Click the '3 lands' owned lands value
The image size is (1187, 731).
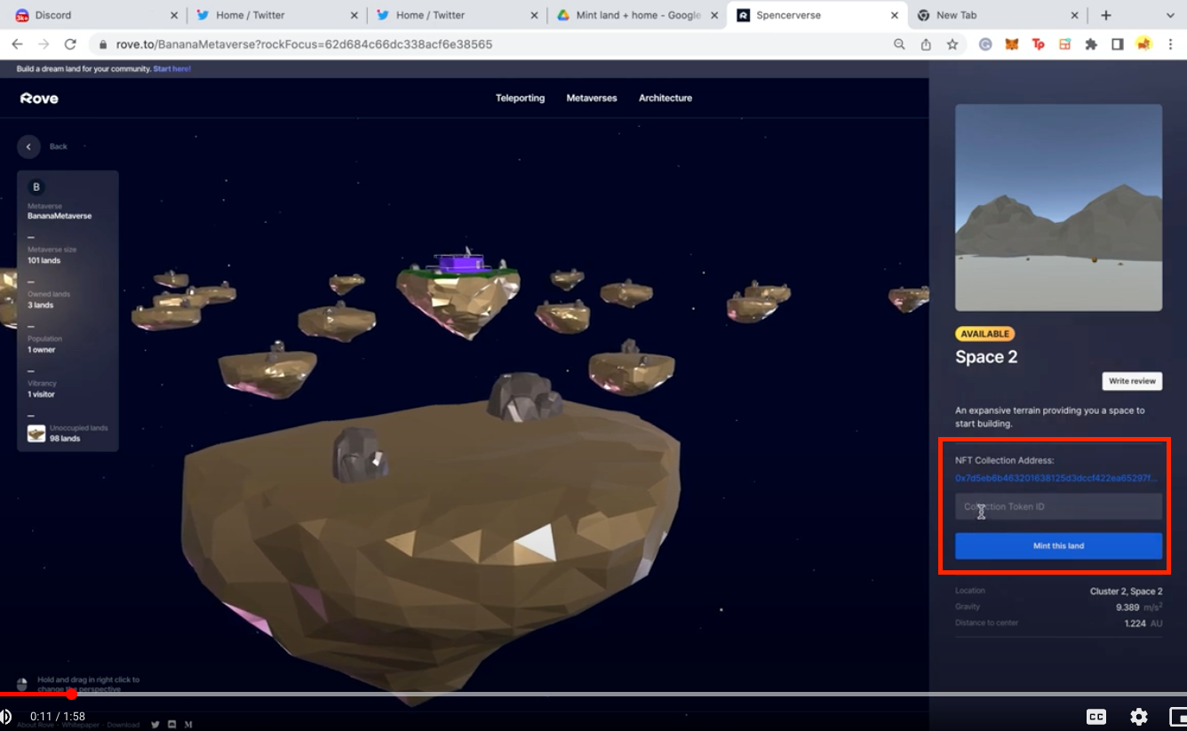pos(40,305)
